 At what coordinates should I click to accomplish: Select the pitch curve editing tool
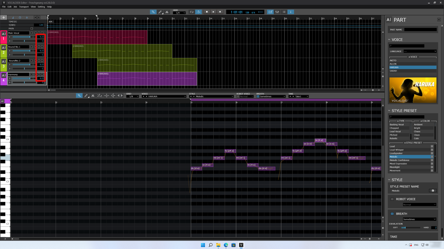tap(99, 96)
